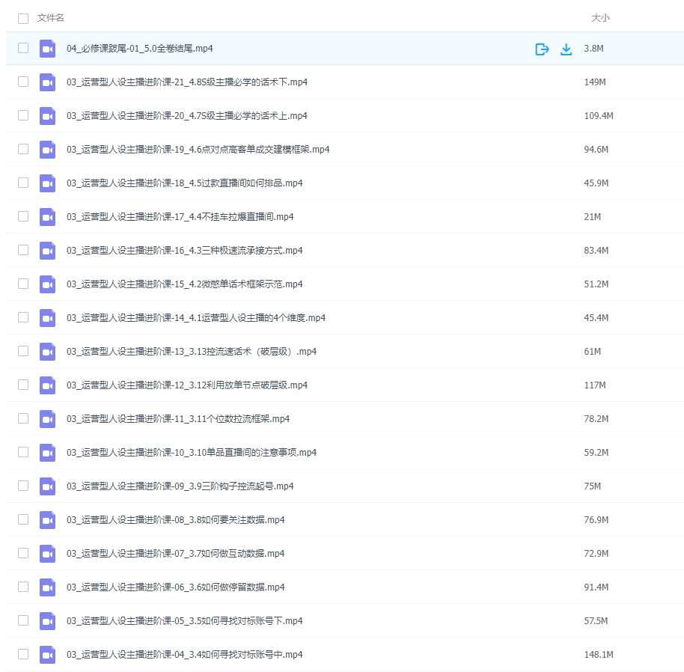Download the 04_必修课跋尾-01_5.0全卷结尾.mp4 file
The image size is (684, 672).
(567, 49)
